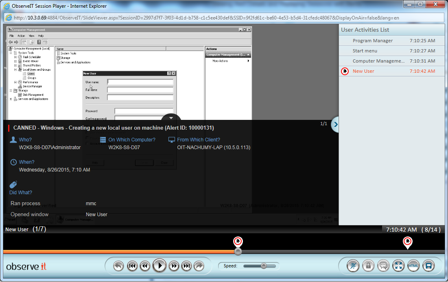
Task: Toggle the lock icon in player toolbar
Action: click(x=368, y=266)
